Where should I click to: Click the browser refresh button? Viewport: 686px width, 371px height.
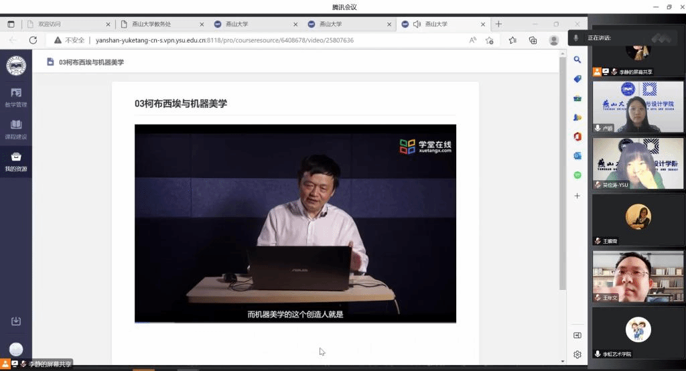point(33,40)
